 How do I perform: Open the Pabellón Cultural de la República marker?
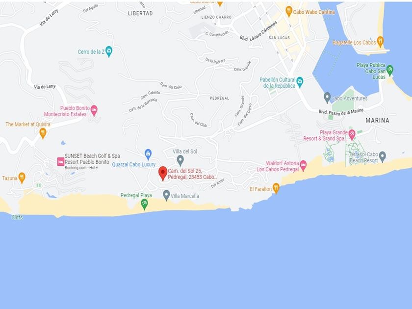point(300,82)
